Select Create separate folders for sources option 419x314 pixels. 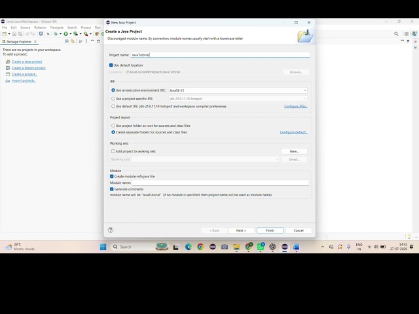pos(113,132)
